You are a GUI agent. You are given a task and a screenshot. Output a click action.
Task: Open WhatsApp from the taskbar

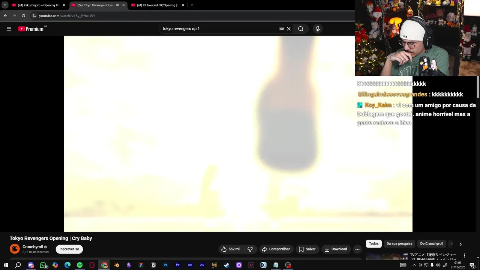pyautogui.click(x=43, y=265)
